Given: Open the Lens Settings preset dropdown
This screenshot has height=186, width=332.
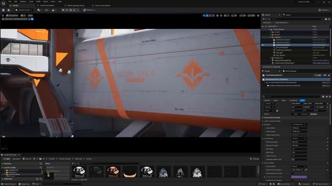Looking at the screenshot, I should click(x=299, y=138).
